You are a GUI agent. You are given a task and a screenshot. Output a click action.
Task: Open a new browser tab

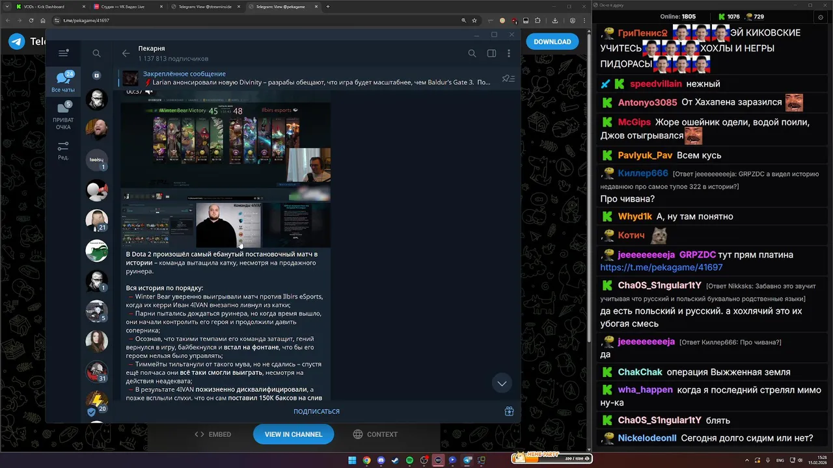[x=327, y=6]
